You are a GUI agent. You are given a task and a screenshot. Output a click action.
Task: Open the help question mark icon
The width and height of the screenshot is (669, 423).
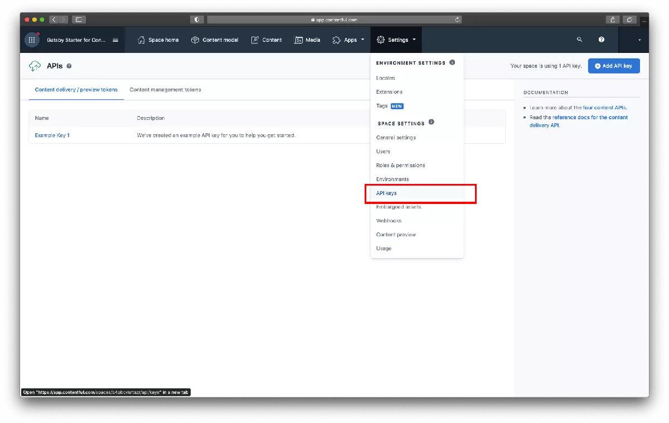602,40
